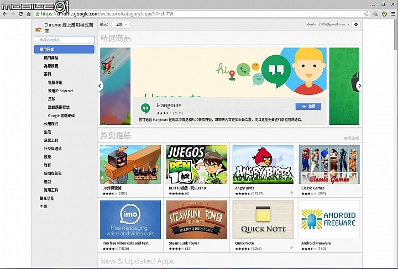Open the Angry Birds thumbnail
Screen dimensions: 398x269
(263, 164)
